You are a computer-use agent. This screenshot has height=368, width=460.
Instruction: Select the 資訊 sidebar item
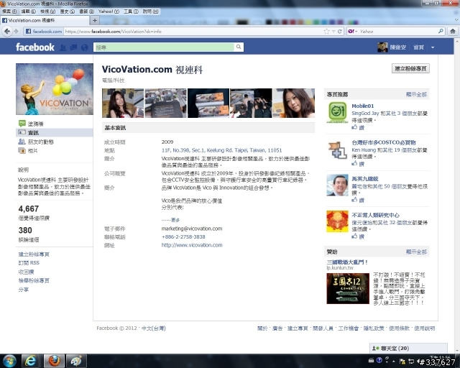[55, 133]
